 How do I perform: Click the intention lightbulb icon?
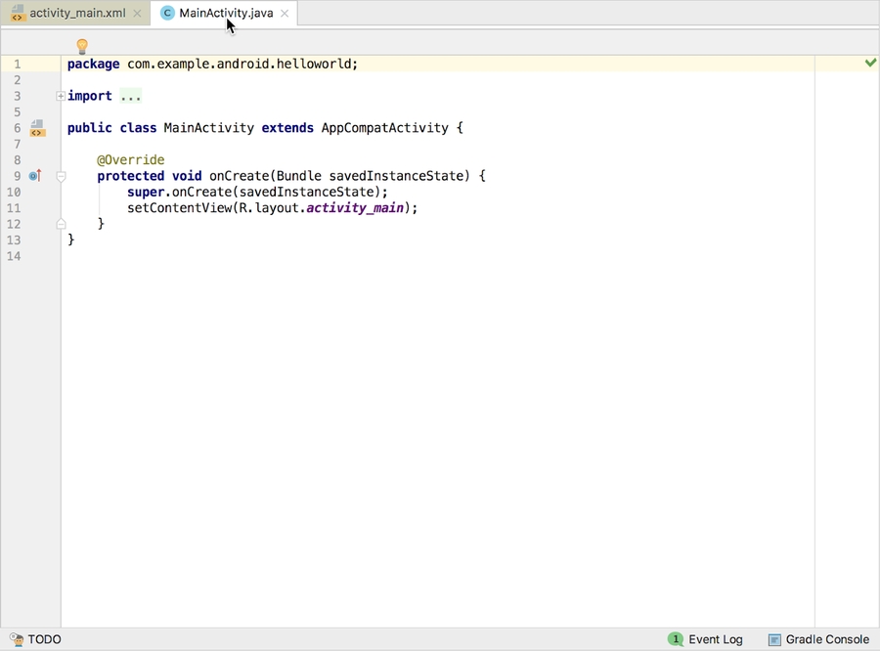tap(82, 45)
